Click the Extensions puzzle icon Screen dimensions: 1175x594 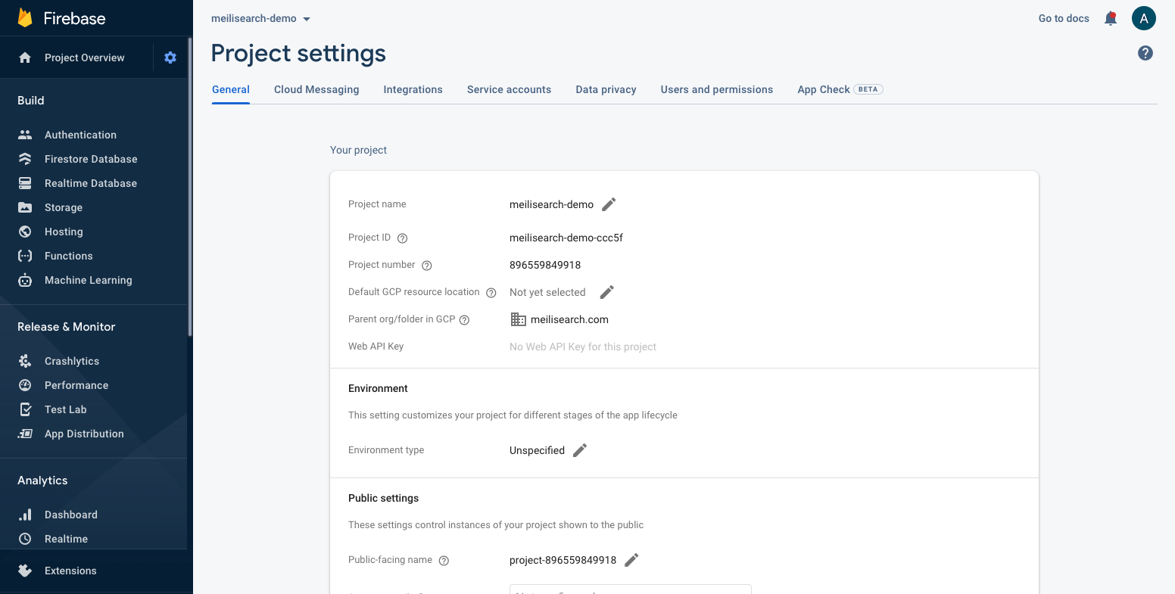click(x=25, y=571)
